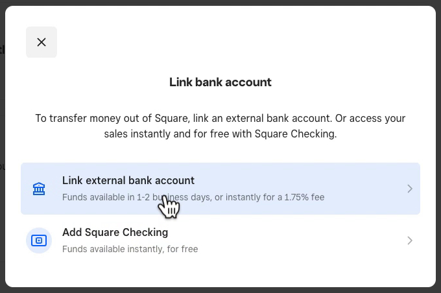Close the Link bank account dialog
441x293 pixels.
(42, 42)
